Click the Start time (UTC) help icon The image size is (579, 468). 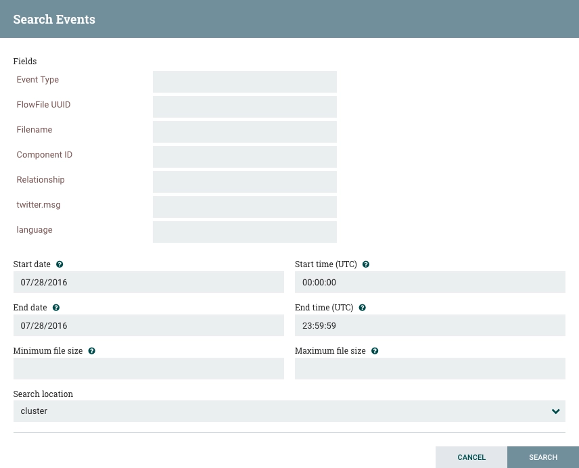pos(365,264)
